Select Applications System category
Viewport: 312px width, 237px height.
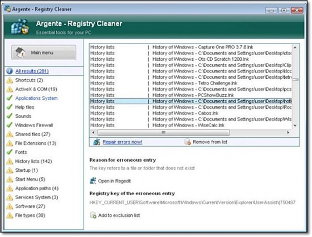click(x=36, y=98)
